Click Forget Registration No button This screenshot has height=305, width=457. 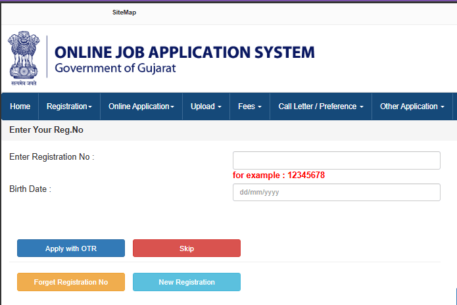tap(71, 282)
